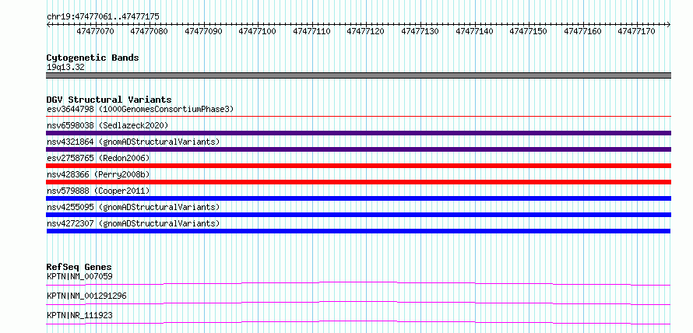
Task: Click the magenta KPTN|NM_007059 intron line
Action: point(358,283)
